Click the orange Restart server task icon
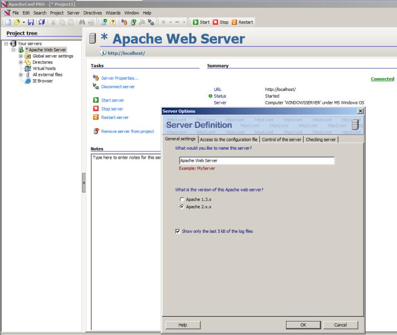 coord(96,117)
